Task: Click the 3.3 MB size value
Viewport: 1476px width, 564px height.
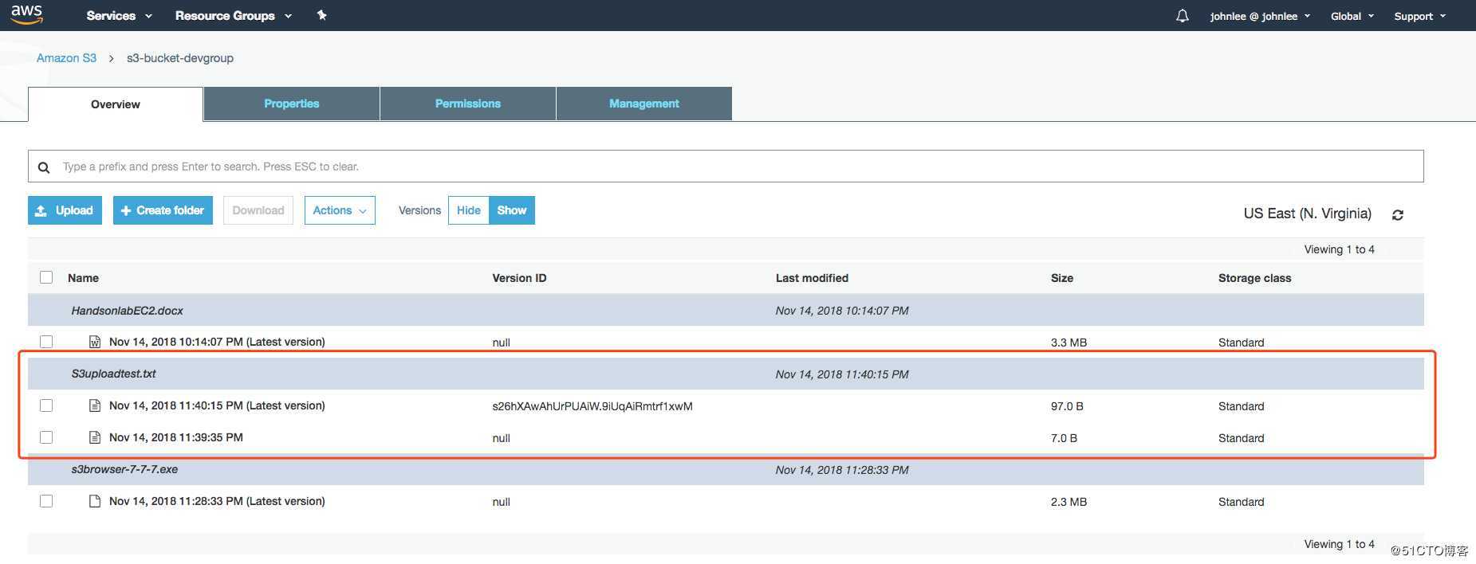Action: coord(1069,343)
